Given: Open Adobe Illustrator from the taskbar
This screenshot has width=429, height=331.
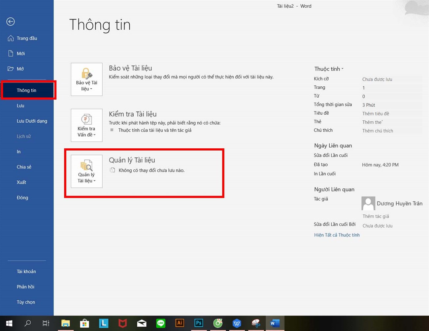Looking at the screenshot, I should coord(180,323).
